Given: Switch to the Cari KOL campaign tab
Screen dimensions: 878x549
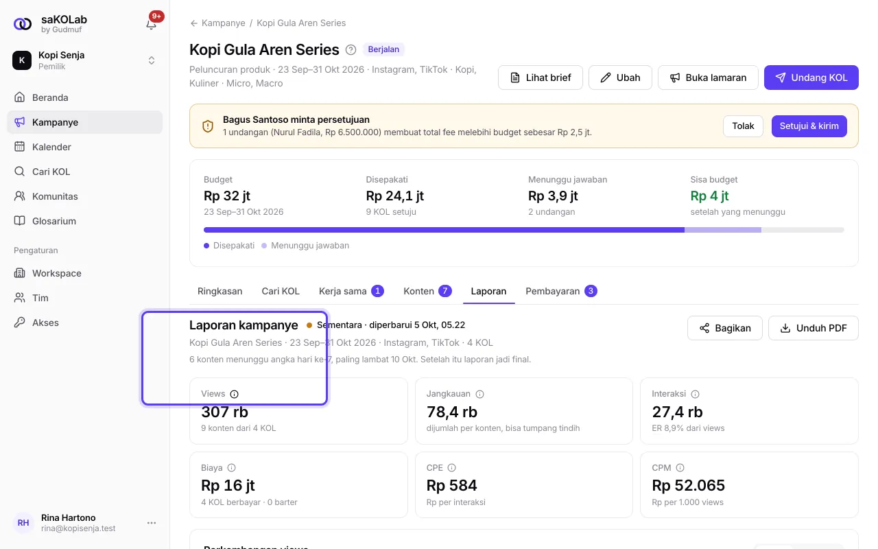Looking at the screenshot, I should (x=281, y=291).
